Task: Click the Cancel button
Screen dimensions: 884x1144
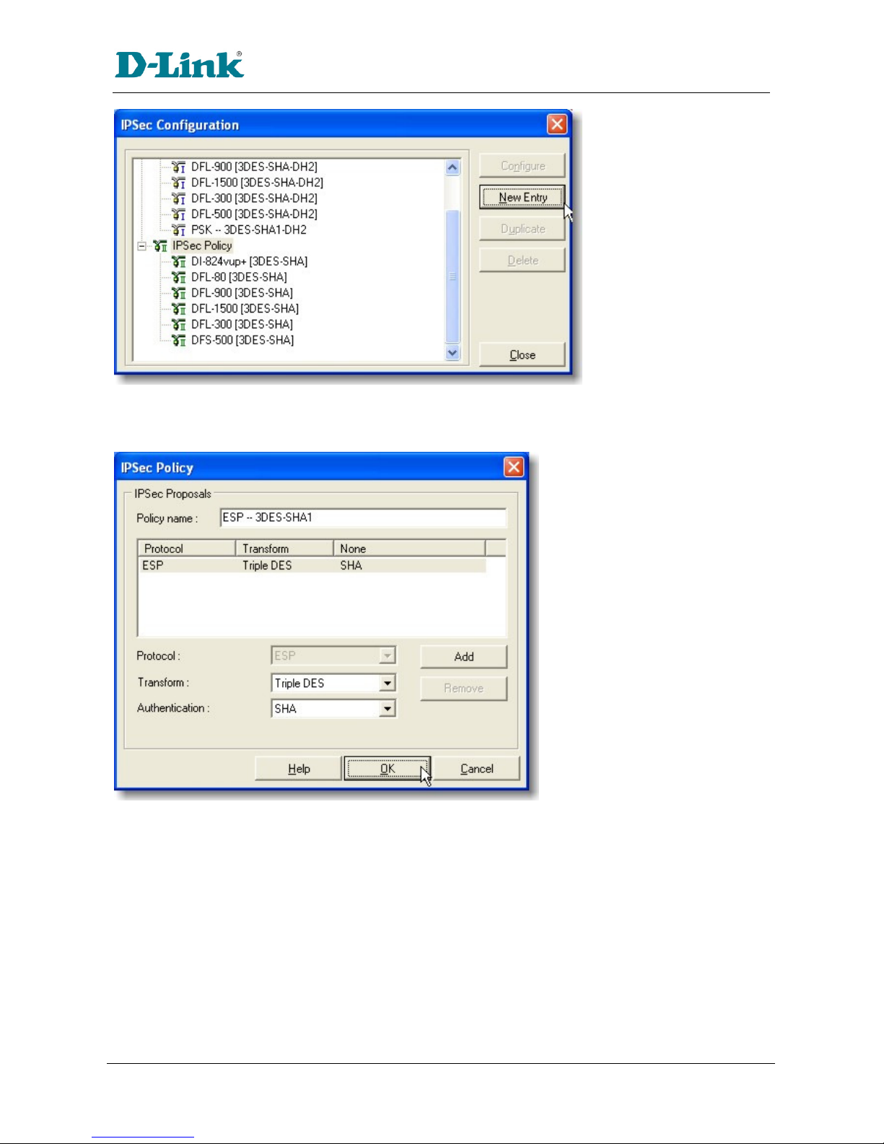Action: [x=477, y=769]
